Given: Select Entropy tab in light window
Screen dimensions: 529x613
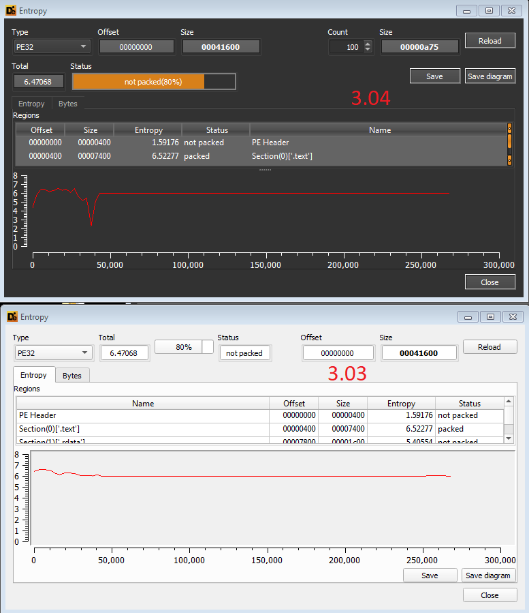Looking at the screenshot, I should pyautogui.click(x=33, y=375).
